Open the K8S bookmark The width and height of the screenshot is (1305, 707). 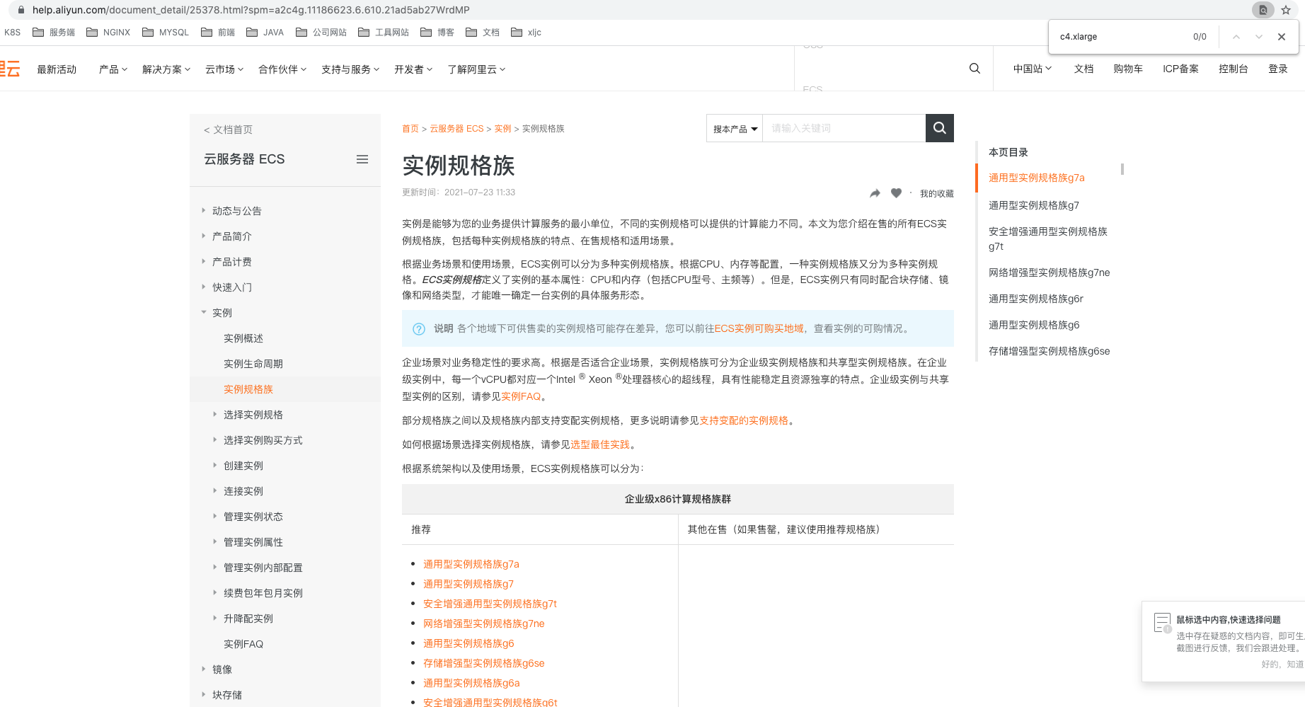click(x=12, y=33)
